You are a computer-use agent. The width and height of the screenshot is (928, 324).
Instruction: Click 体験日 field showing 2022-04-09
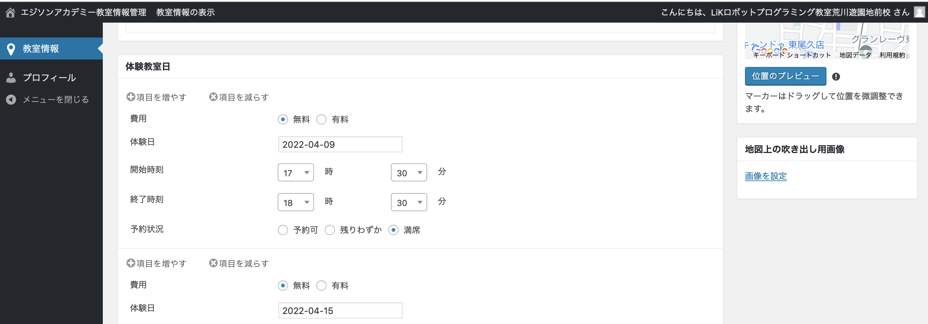[340, 144]
